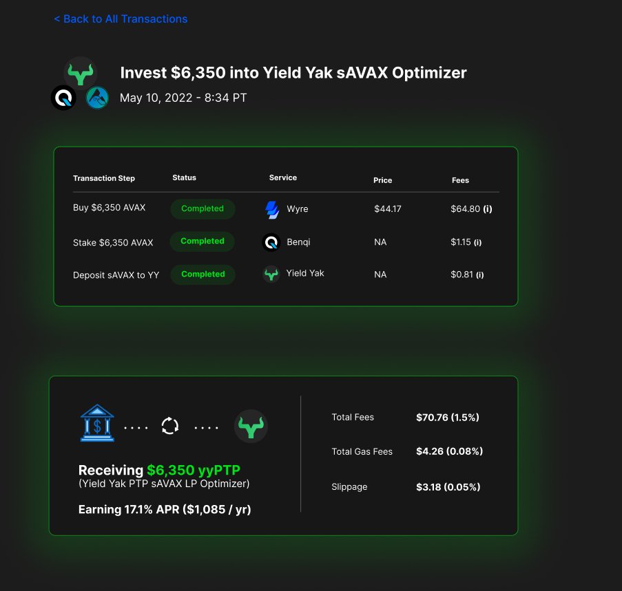Click the $0.81 fee amount
Screen dimensions: 622x591
pyautogui.click(x=462, y=275)
